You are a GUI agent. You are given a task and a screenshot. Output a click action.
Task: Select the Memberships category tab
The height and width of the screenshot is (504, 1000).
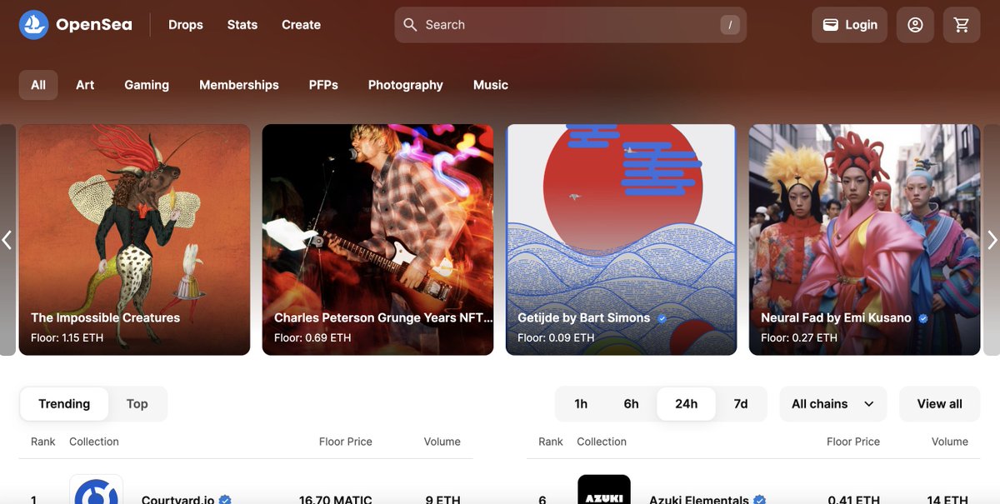pyautogui.click(x=239, y=85)
